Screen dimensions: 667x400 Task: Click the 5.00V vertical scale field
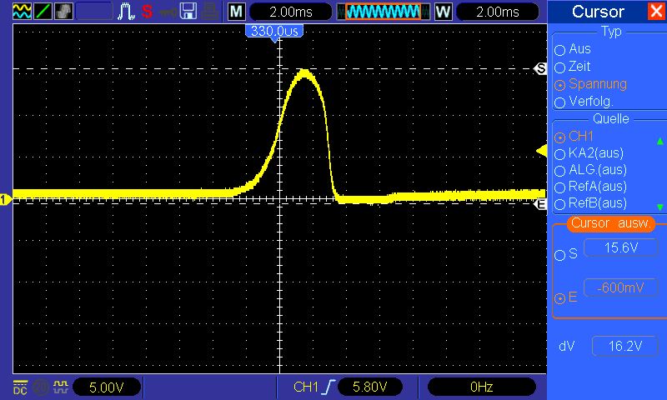107,387
